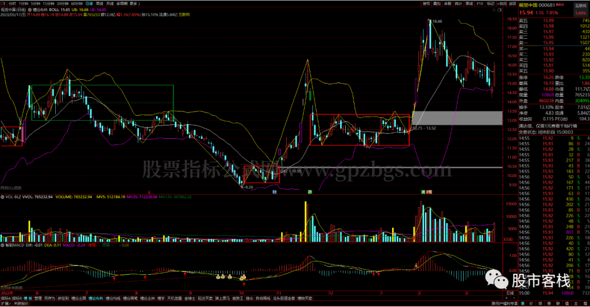Switch to the 1分钟 chart period
The height and width of the screenshot is (307, 590).
tap(23, 3)
